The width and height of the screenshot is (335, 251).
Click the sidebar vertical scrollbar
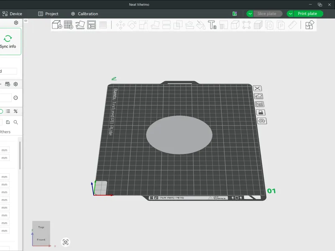point(20,155)
